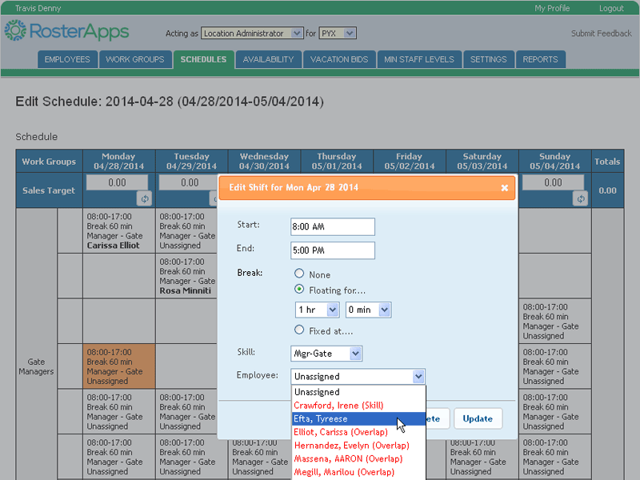Close the Edit Shift dialog
Viewport: 640px width, 480px height.
504,188
